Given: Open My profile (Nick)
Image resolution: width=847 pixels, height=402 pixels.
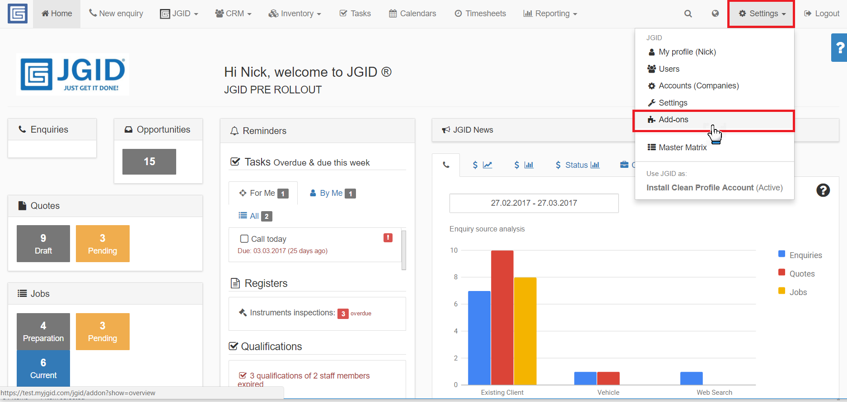Looking at the screenshot, I should click(x=714, y=52).
